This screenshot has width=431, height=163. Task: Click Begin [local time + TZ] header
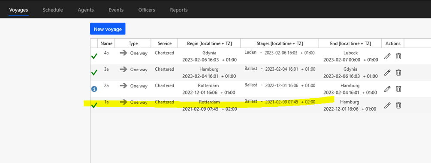point(209,43)
